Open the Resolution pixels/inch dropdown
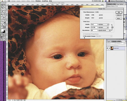This screenshot has width=127, height=101. click(x=104, y=30)
